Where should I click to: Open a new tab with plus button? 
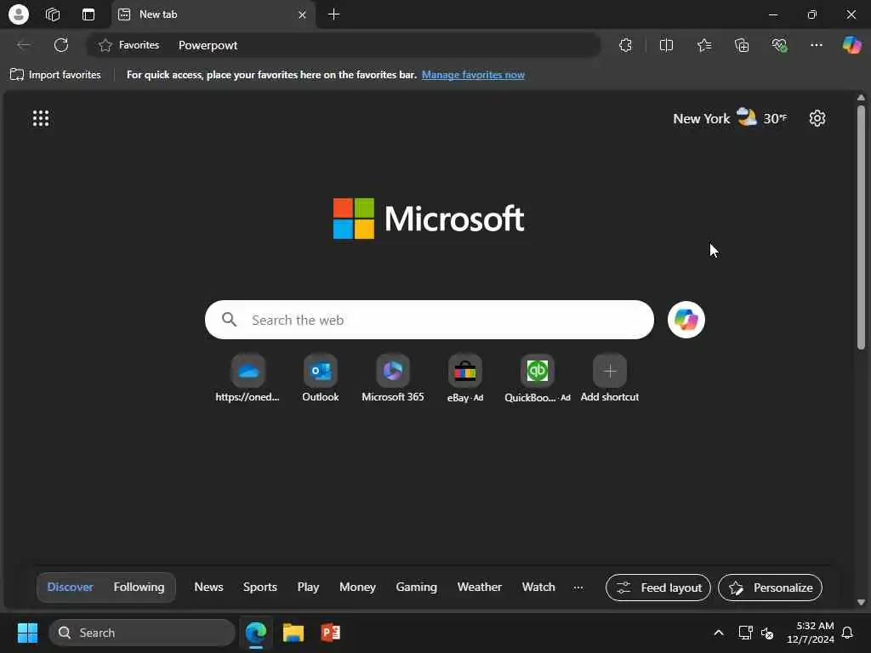click(333, 14)
